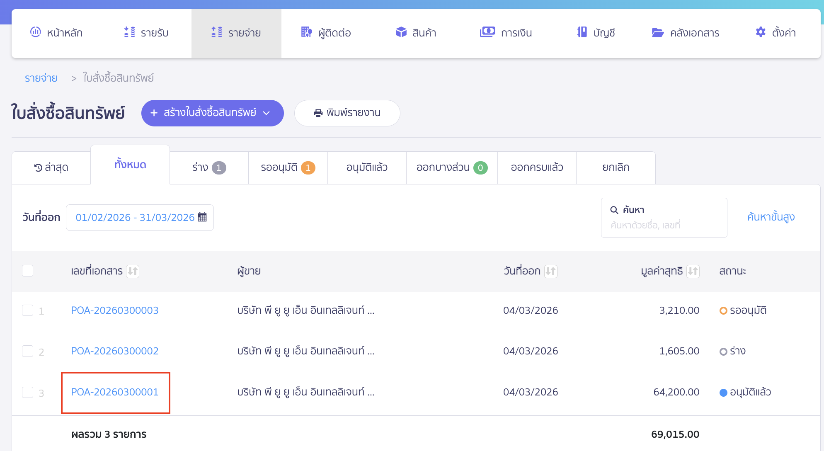Click the contacts building icon

pos(306,32)
